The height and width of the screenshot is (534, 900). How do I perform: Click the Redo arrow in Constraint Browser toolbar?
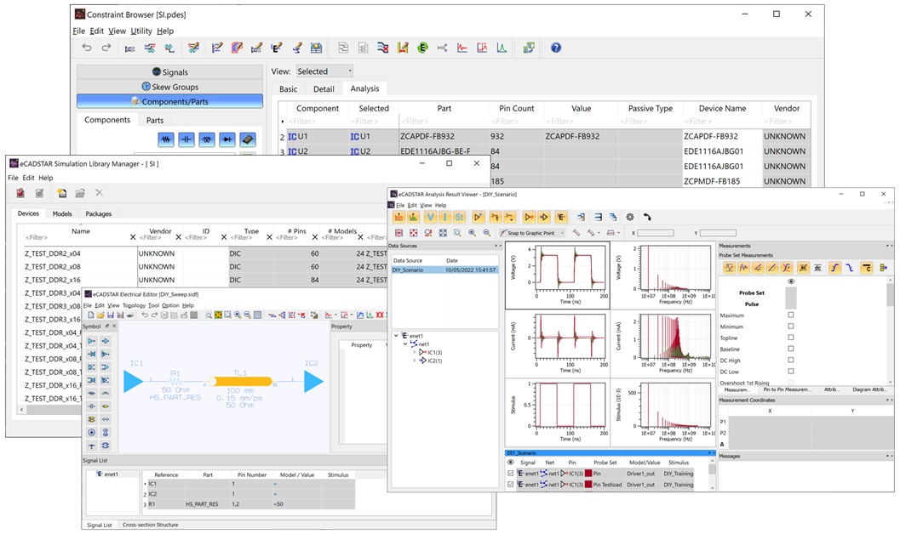106,48
